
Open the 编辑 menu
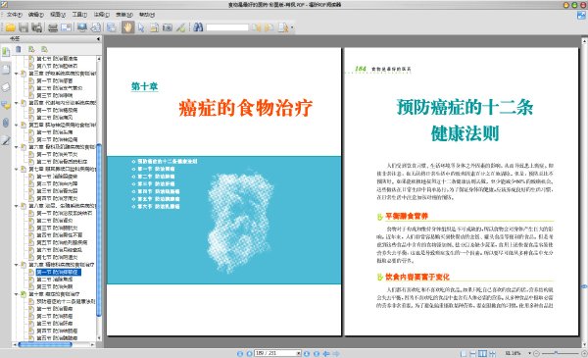(x=36, y=15)
